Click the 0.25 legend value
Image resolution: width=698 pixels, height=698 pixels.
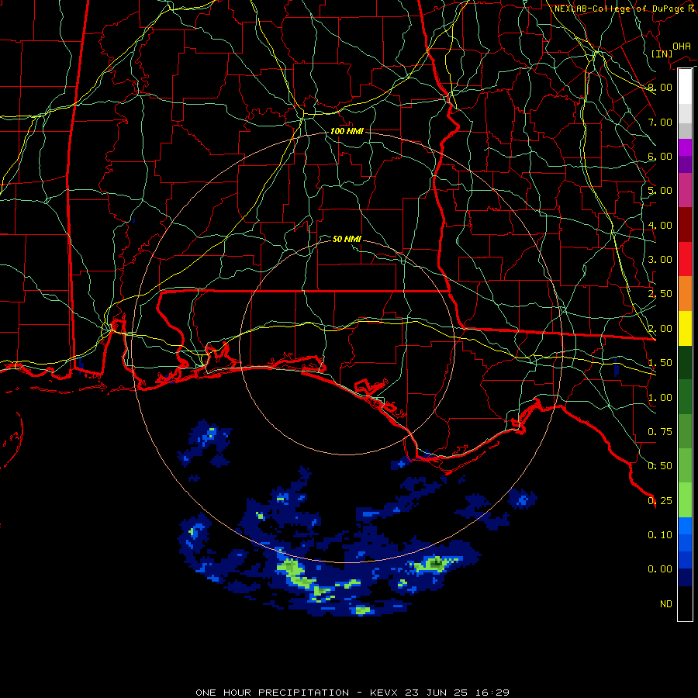coord(660,501)
